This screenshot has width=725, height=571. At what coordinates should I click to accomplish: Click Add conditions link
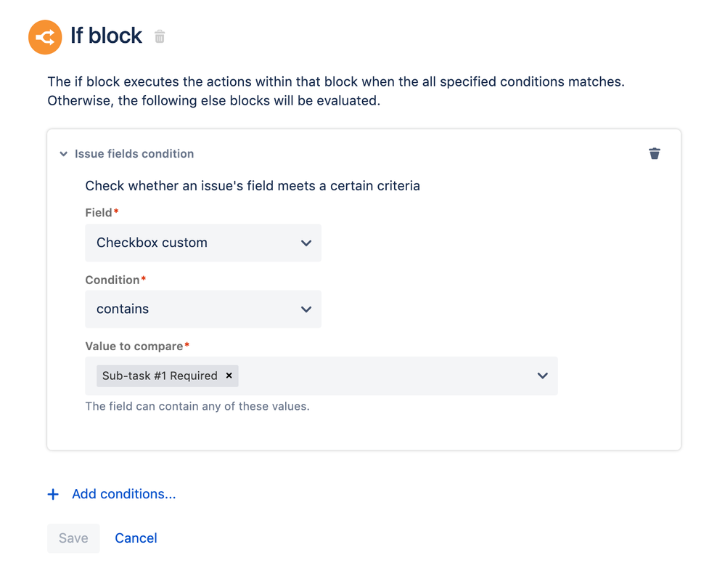coord(123,494)
